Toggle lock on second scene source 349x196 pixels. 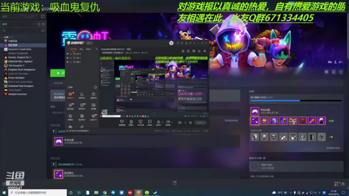[x=71, y=58]
